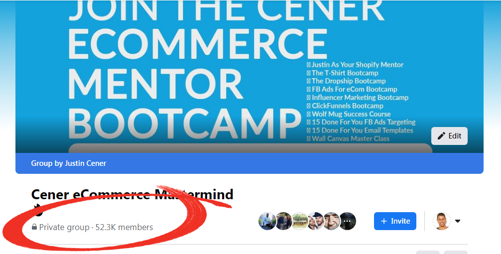Click the member avatar of couple with cap
Viewport: 501px width, 254px height.
point(316,221)
